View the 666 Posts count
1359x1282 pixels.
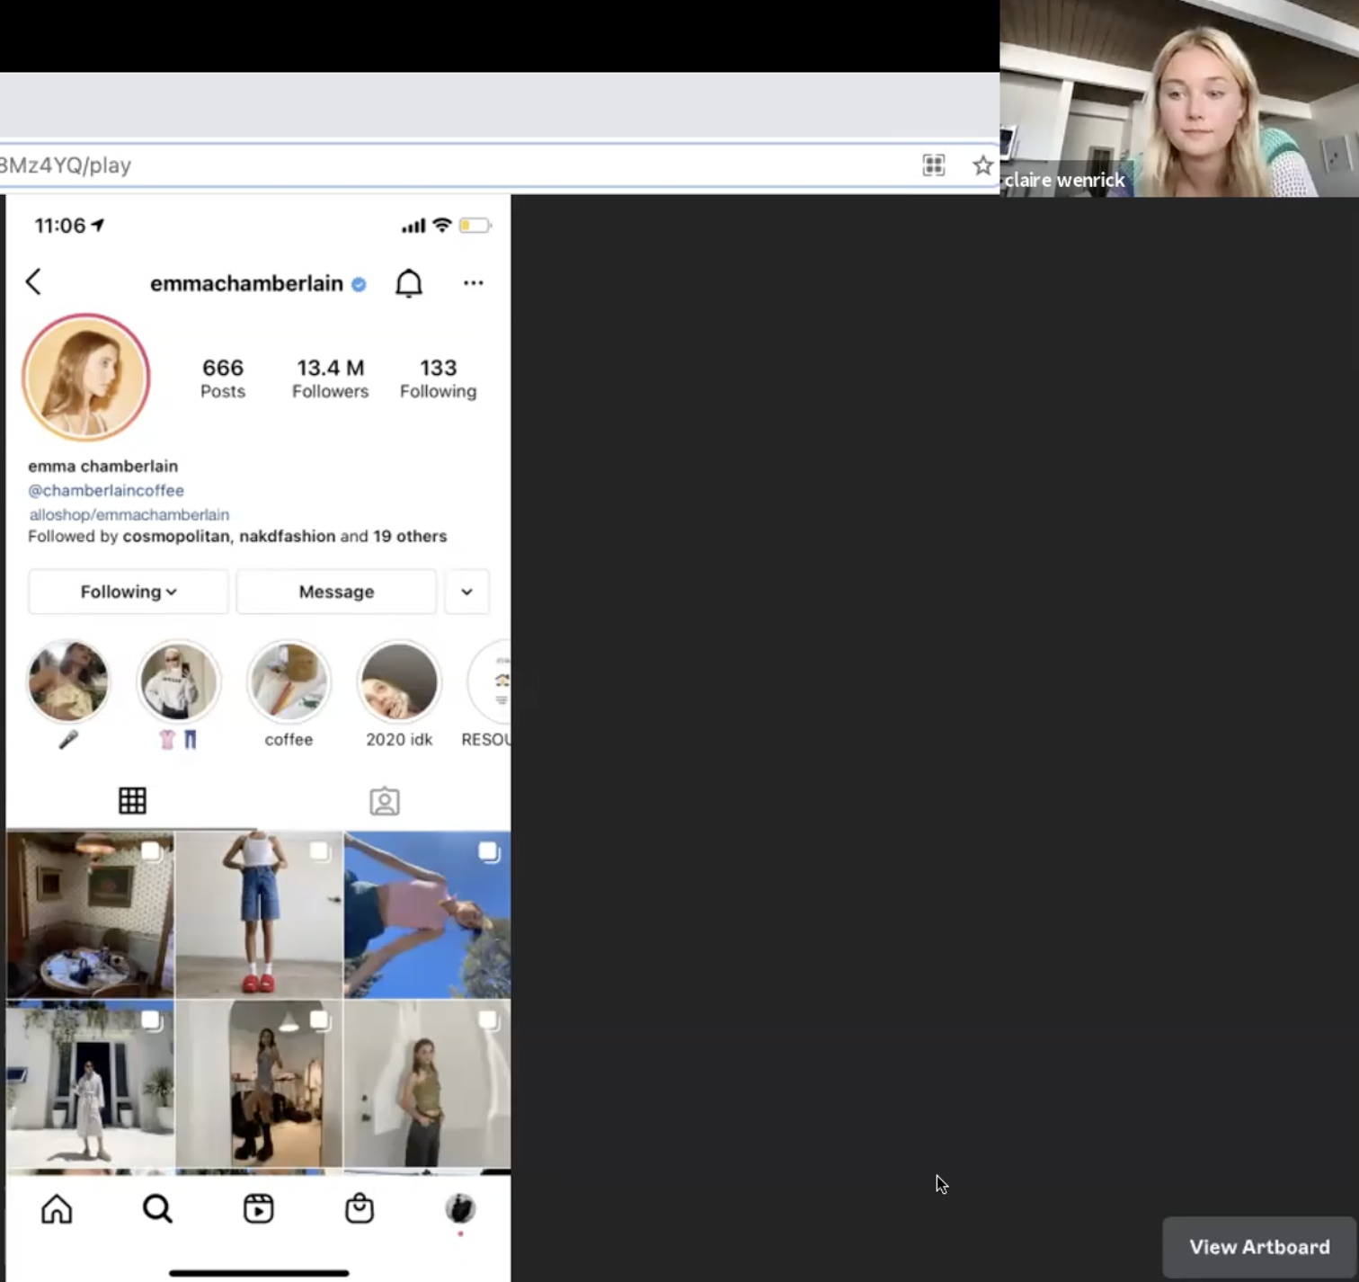[x=223, y=378]
